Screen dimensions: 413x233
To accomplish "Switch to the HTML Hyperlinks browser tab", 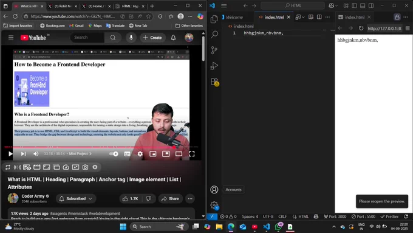I will click(x=130, y=6).
